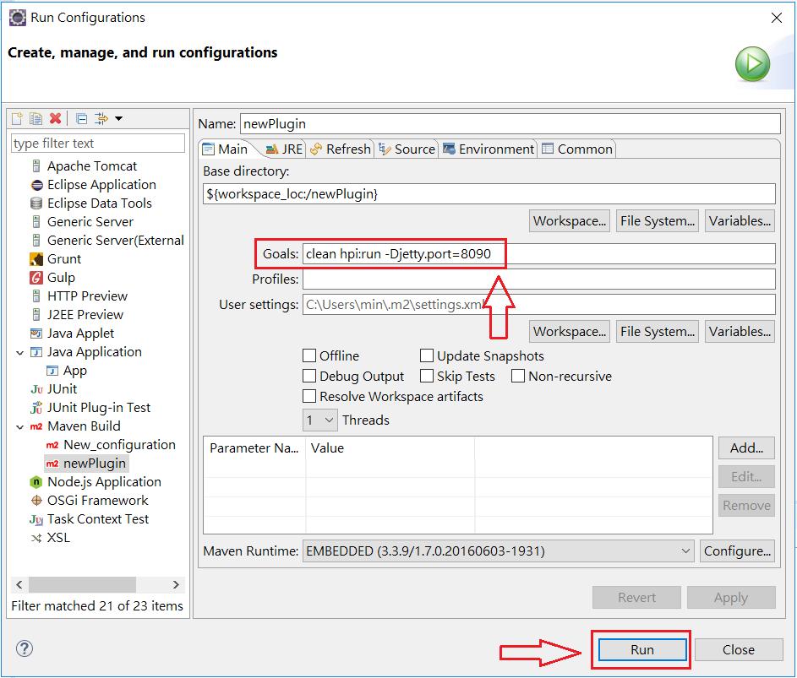
Task: Switch to the JRE tab
Action: click(x=284, y=149)
